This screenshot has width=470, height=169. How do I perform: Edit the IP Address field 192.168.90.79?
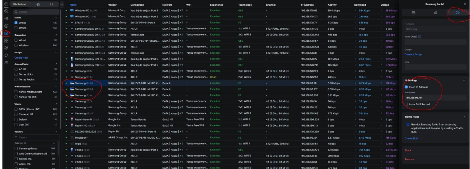[x=435, y=98]
